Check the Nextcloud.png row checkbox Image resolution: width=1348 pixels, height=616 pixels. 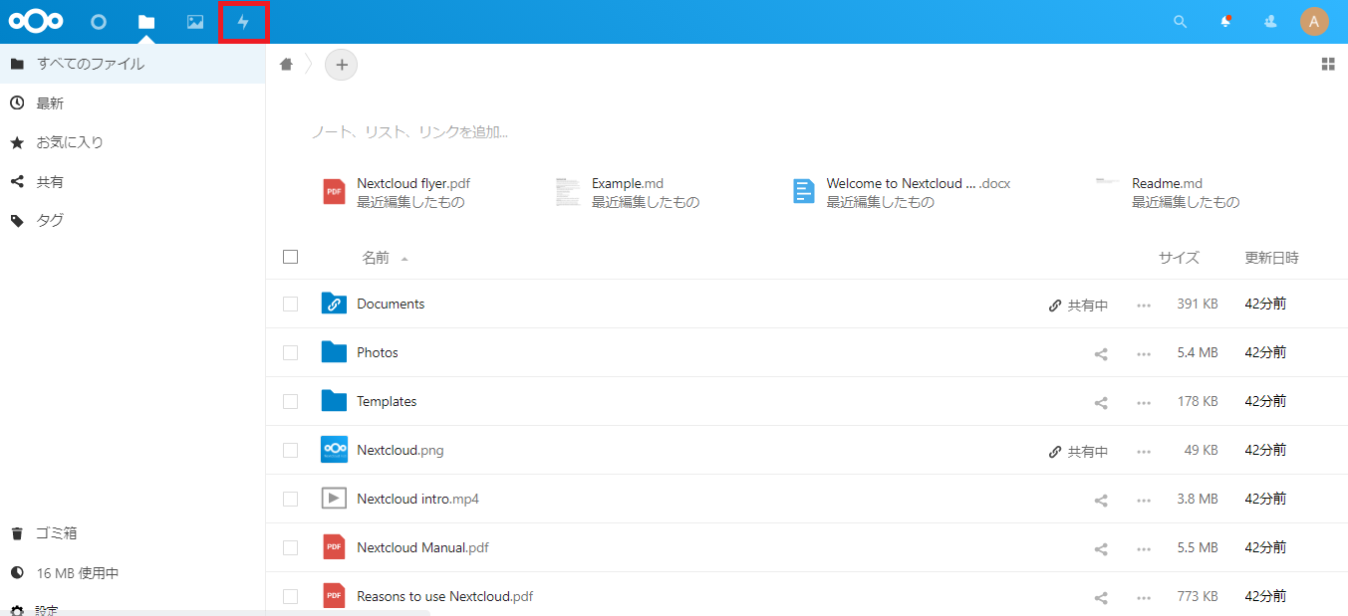click(x=291, y=451)
